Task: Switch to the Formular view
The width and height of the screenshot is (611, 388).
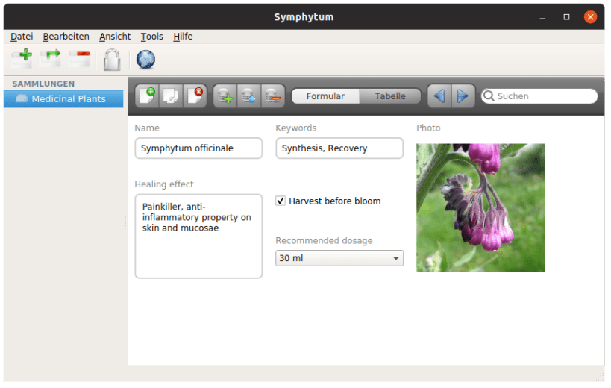Action: point(325,96)
